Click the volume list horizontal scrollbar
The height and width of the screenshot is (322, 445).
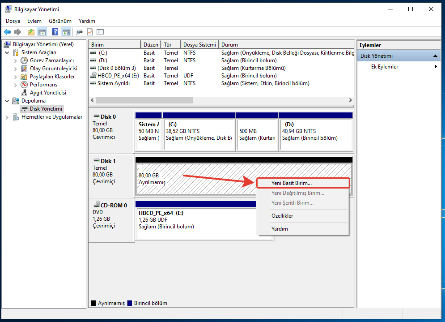click(143, 100)
